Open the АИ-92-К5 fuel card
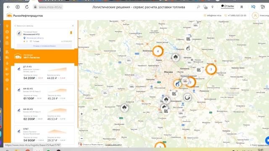This screenshot has height=151, width=269. coord(44,94)
